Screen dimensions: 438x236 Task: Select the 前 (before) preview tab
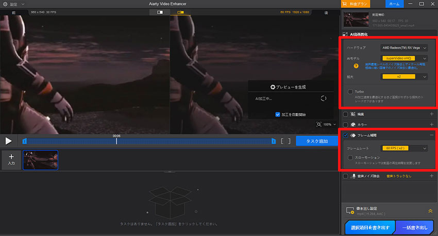coord(14,12)
